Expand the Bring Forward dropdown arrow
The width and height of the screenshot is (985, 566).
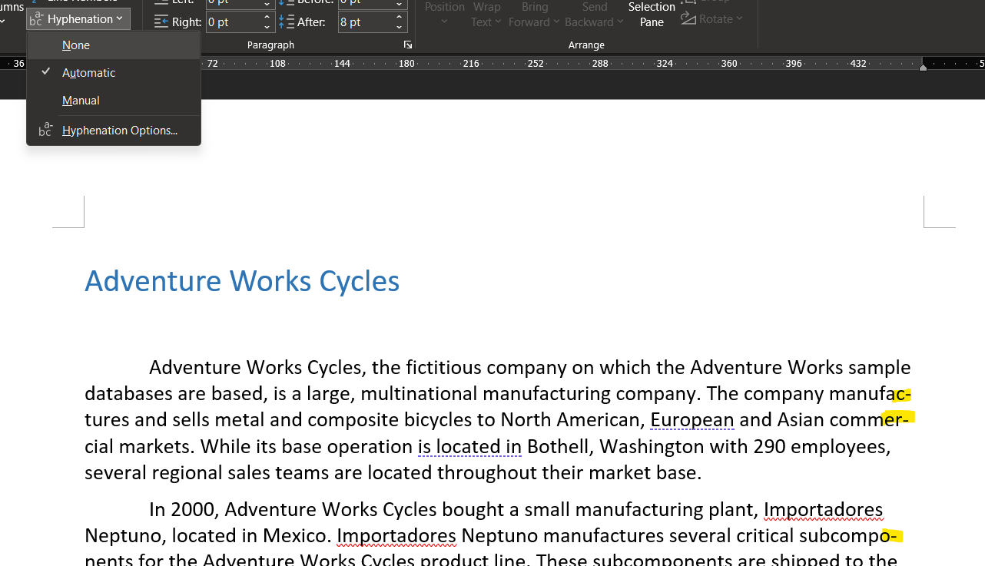tap(556, 22)
